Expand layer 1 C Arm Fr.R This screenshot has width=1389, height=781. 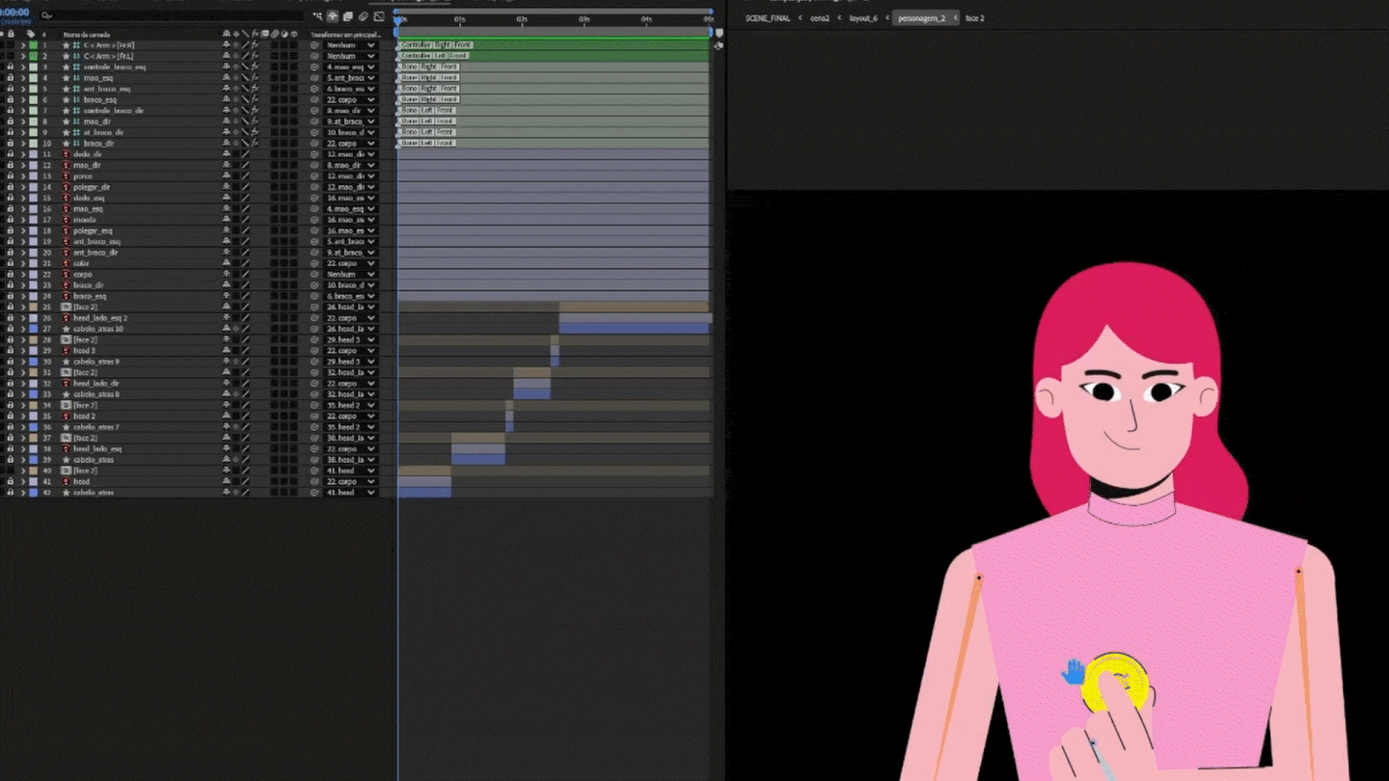23,45
